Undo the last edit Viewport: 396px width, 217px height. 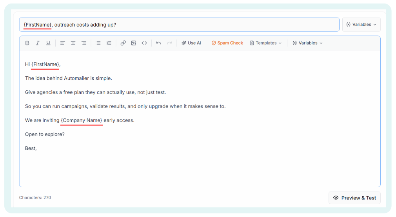(x=159, y=43)
